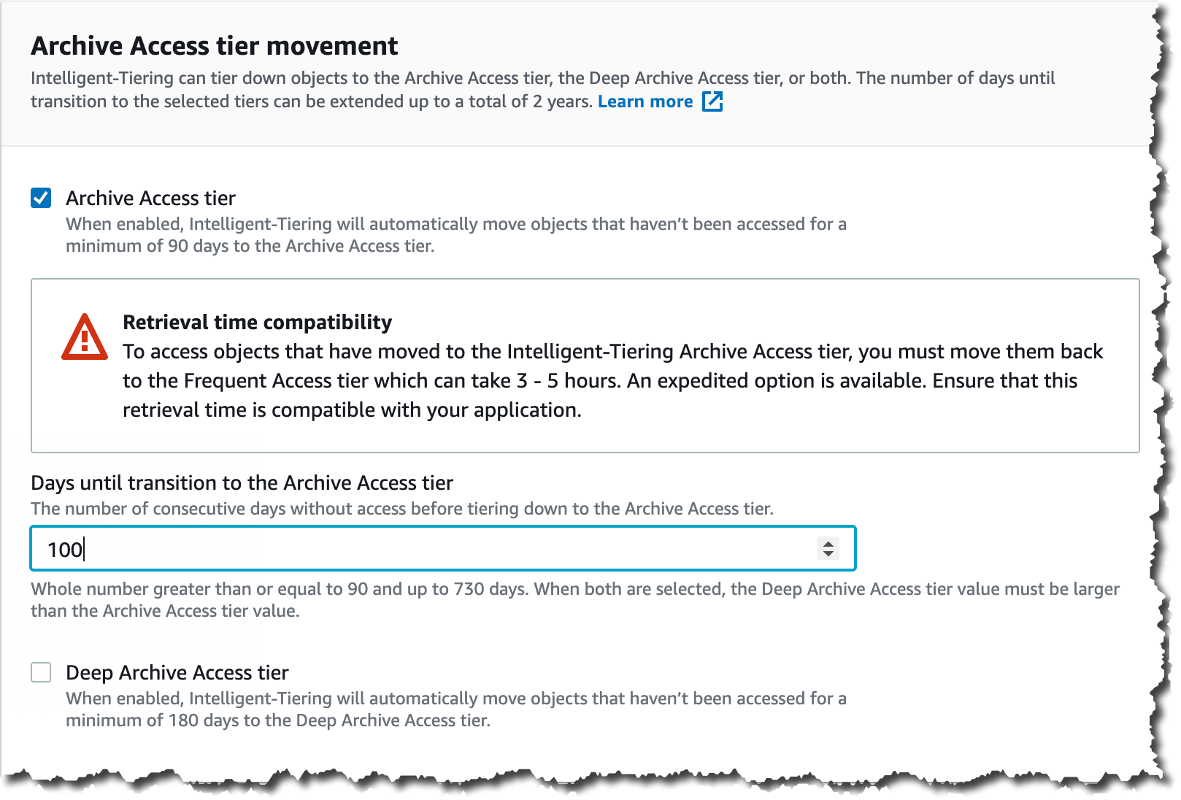Screen dimensions: 1181x800
Task: Select the Retrieval time compatibility heading
Action: [257, 322]
